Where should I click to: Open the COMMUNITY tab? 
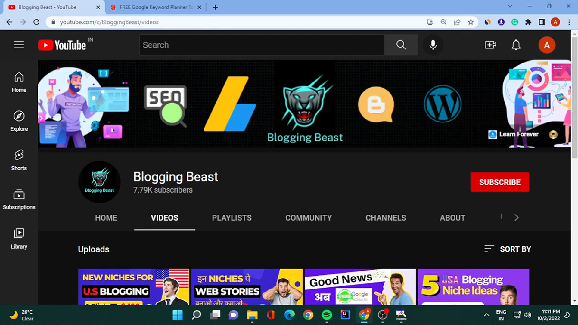click(309, 218)
